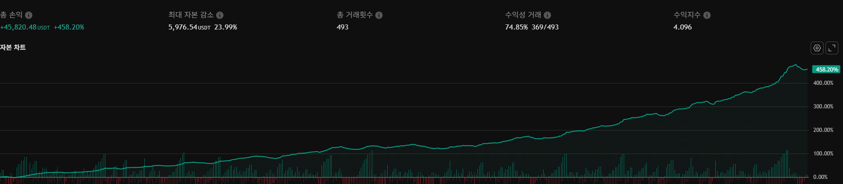843x184 pixels.
Task: Click the 최대 자본 감소 label
Action: (191, 15)
